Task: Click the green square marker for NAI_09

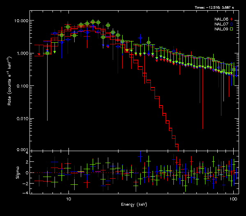Action: point(232,30)
